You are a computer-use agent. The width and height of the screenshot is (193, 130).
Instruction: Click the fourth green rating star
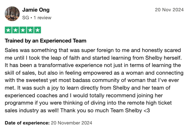(30, 30)
